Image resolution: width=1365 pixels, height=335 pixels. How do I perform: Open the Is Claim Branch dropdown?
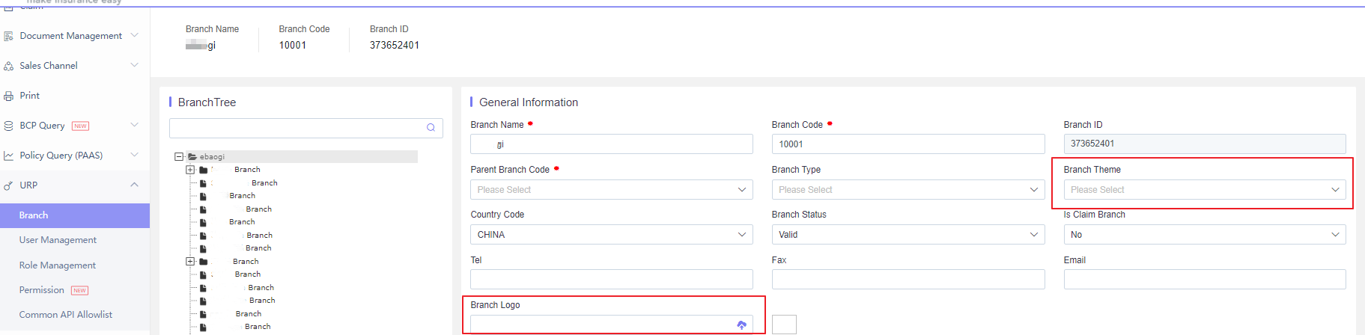coord(1204,235)
